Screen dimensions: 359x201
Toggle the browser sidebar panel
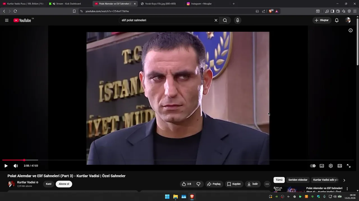[332, 11]
